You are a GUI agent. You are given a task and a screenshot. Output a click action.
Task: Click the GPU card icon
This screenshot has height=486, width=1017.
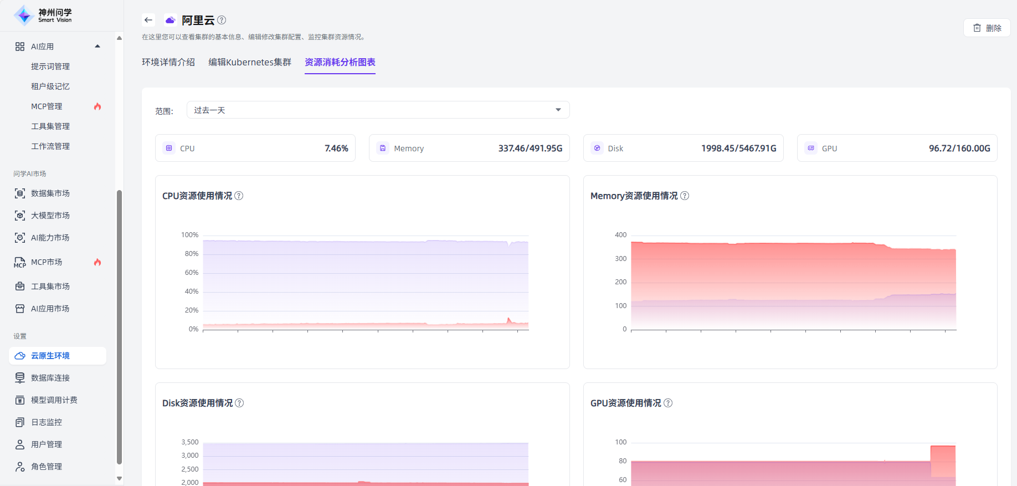coord(811,148)
